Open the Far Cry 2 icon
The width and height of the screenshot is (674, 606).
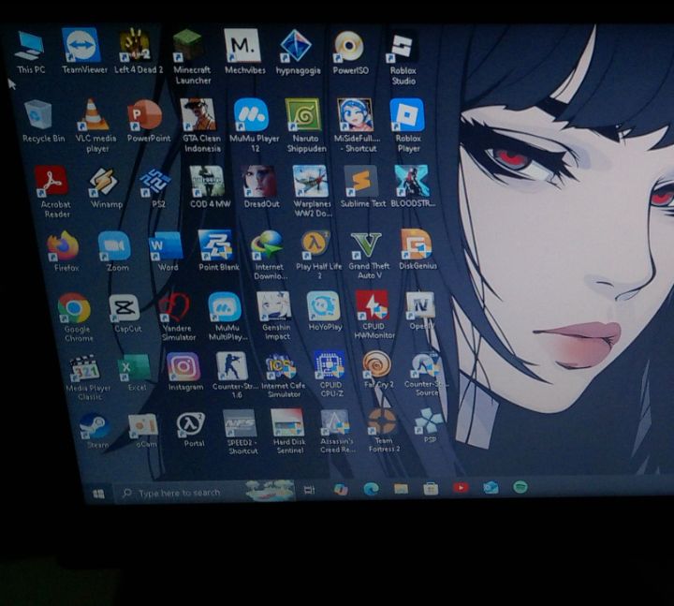[x=377, y=370]
